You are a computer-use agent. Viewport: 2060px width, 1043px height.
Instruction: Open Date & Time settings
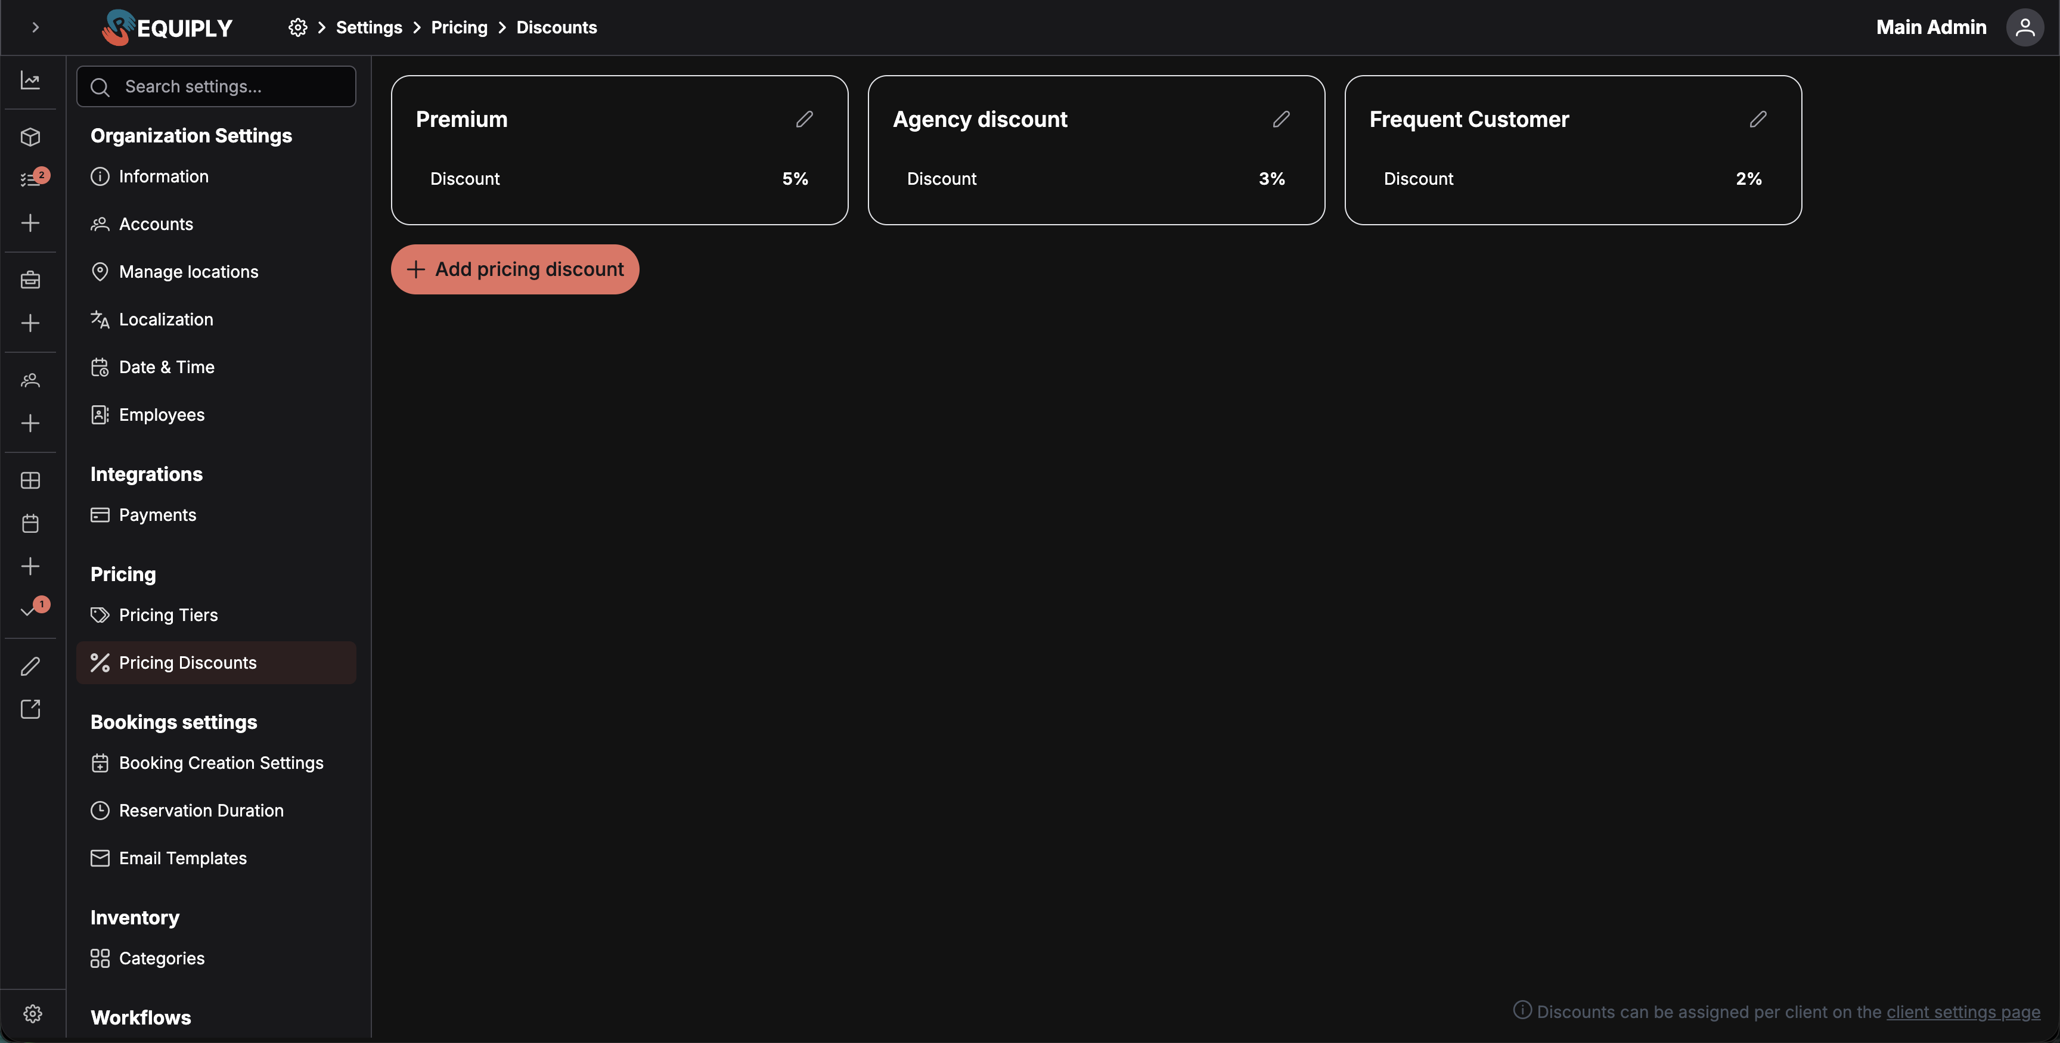pos(216,367)
